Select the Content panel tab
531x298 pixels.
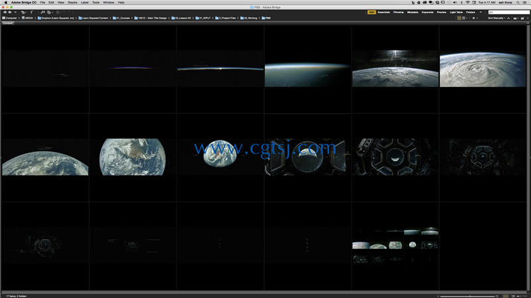tap(7, 23)
